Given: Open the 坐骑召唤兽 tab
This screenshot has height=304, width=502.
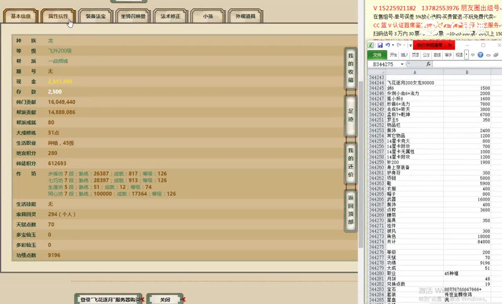Looking at the screenshot, I should coord(133,16).
